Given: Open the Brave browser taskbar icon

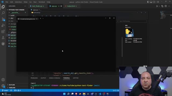Looking at the screenshot, I should click(76, 94).
